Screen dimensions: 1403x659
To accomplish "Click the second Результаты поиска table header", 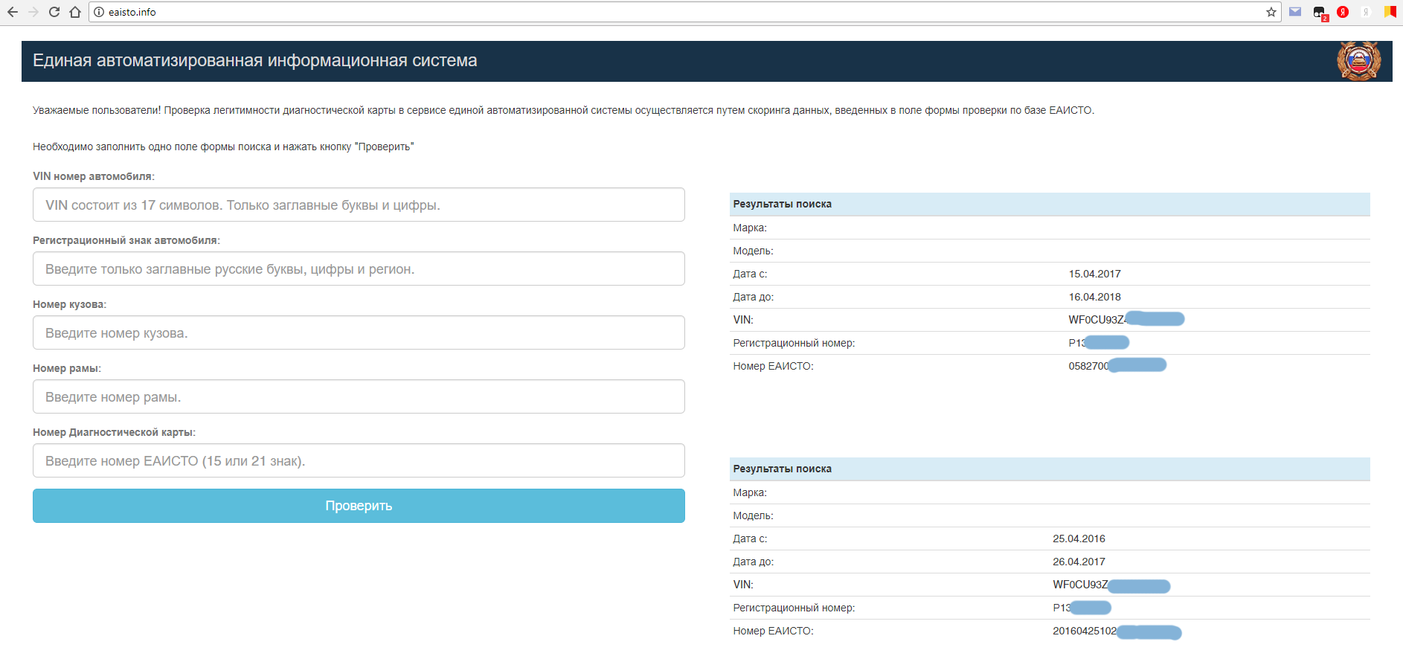I will pyautogui.click(x=1050, y=469).
